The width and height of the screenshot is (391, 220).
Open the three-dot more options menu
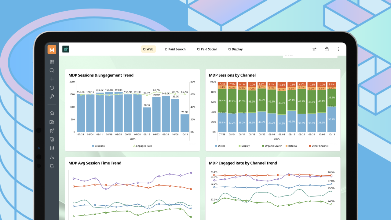pyautogui.click(x=338, y=49)
